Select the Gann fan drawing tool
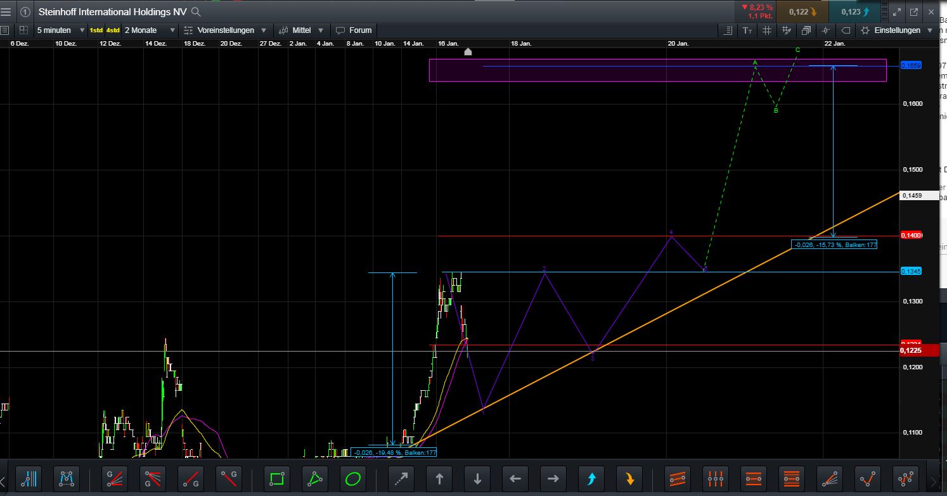 tap(115, 479)
